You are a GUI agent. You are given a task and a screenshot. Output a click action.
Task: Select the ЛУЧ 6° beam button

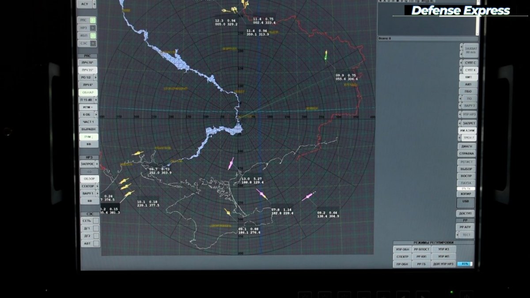(x=88, y=85)
